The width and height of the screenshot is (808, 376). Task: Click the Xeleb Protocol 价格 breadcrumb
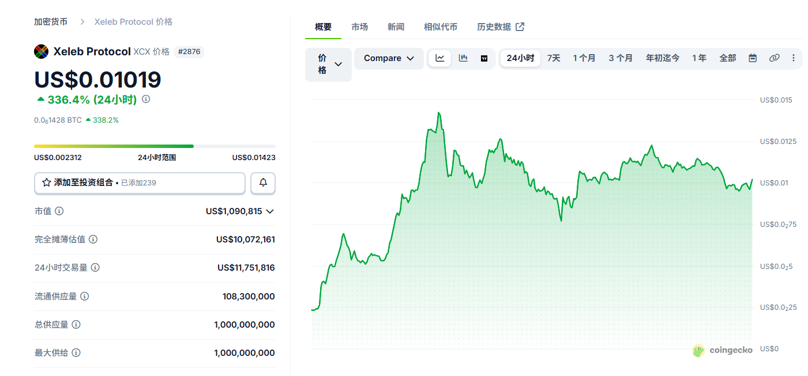[133, 21]
